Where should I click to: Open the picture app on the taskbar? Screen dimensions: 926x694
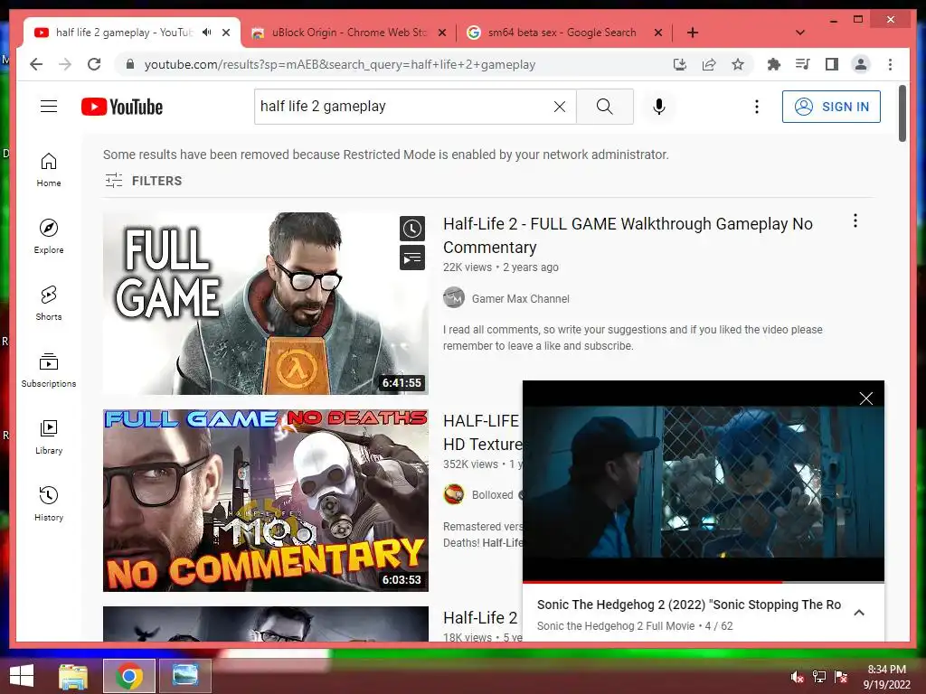pos(184,676)
